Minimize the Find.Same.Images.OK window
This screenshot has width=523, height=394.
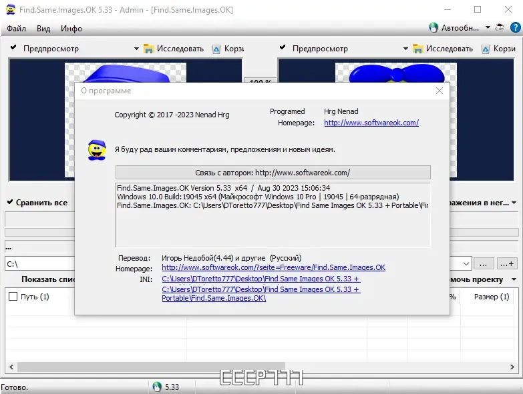448,9
